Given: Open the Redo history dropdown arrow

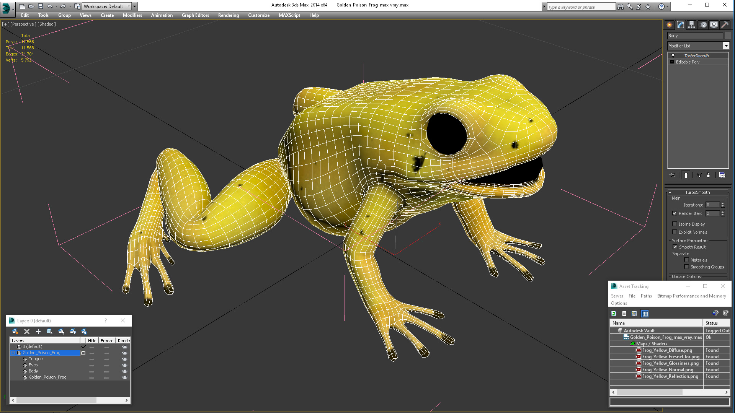Looking at the screenshot, I should point(70,6).
